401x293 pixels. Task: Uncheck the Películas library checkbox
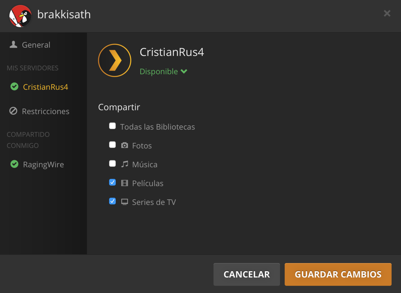pyautogui.click(x=112, y=182)
